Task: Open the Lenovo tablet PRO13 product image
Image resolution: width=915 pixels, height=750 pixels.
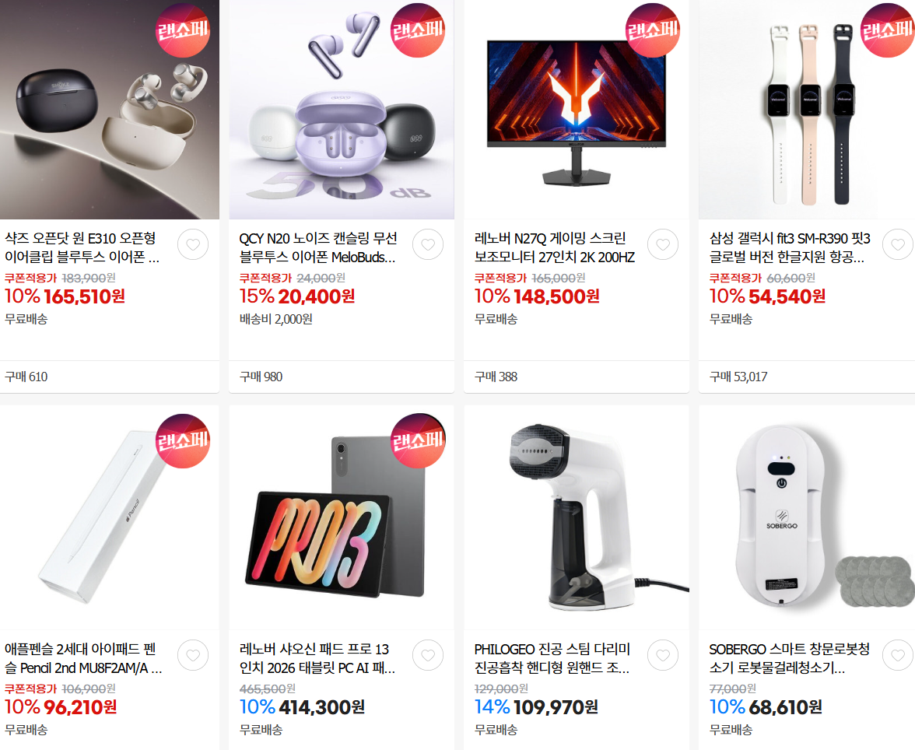Action: point(342,517)
